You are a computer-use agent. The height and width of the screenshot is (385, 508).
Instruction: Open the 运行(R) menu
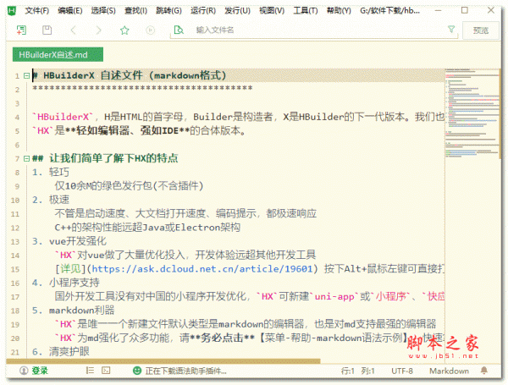click(203, 11)
